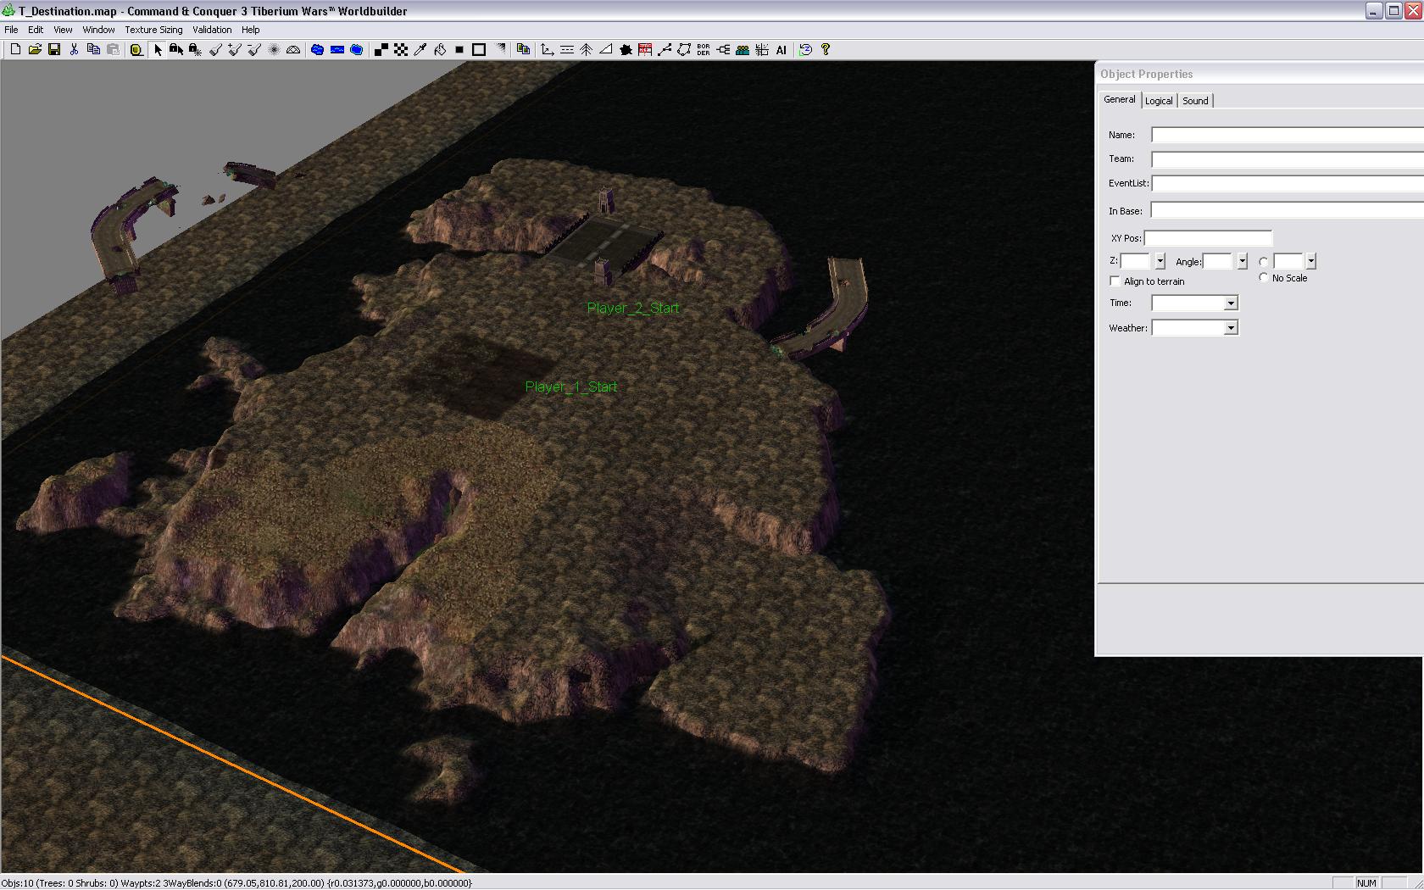
Task: Copy selection using copy icon
Action: (x=93, y=50)
